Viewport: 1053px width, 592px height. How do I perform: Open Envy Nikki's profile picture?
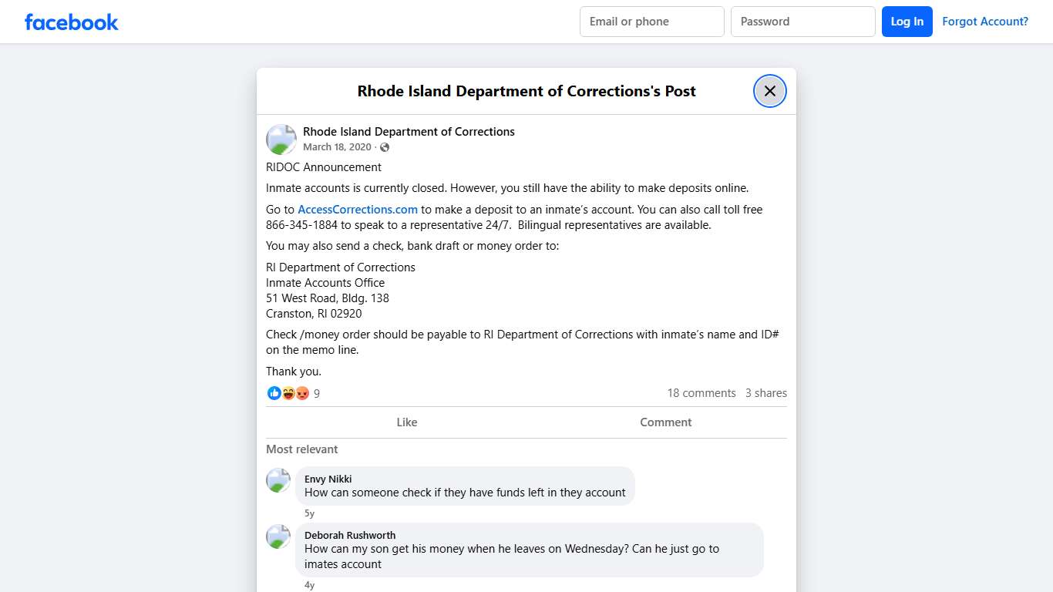click(x=278, y=480)
